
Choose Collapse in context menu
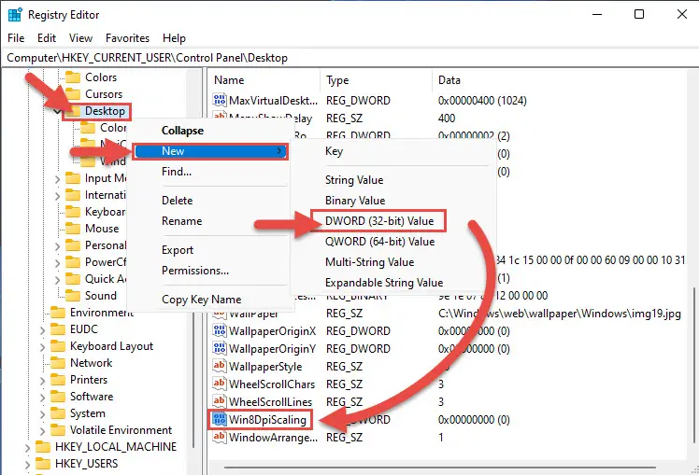[183, 131]
